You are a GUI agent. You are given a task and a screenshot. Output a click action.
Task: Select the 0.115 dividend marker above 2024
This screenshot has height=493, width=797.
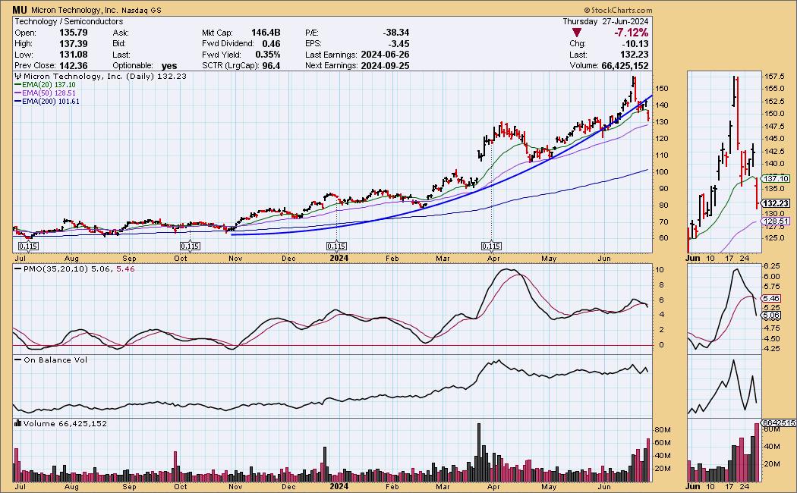pos(336,246)
